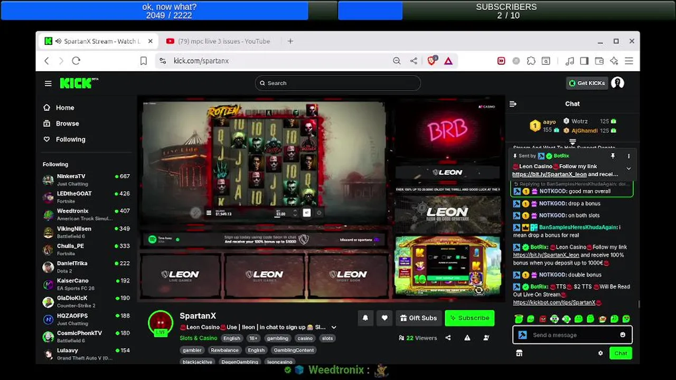Open the bit.ly/SpartanX_leon link in chat

(x=546, y=255)
